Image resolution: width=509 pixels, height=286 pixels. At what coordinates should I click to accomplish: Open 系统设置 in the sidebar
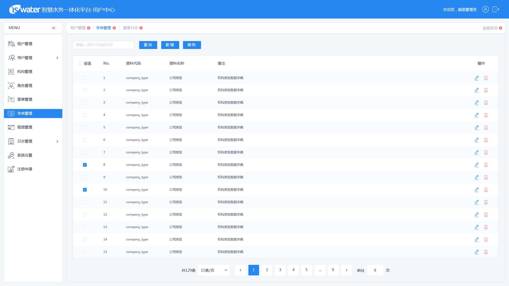[x=33, y=155]
